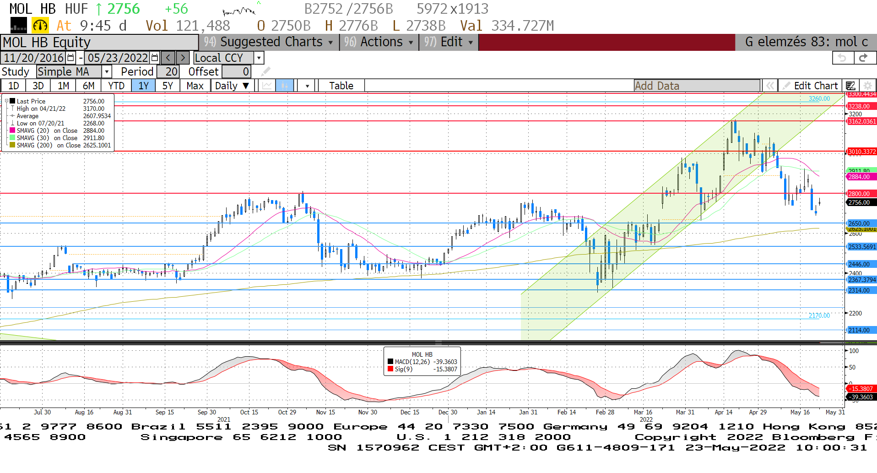
Task: Open the Daily periodicity dropdown
Action: (x=232, y=86)
